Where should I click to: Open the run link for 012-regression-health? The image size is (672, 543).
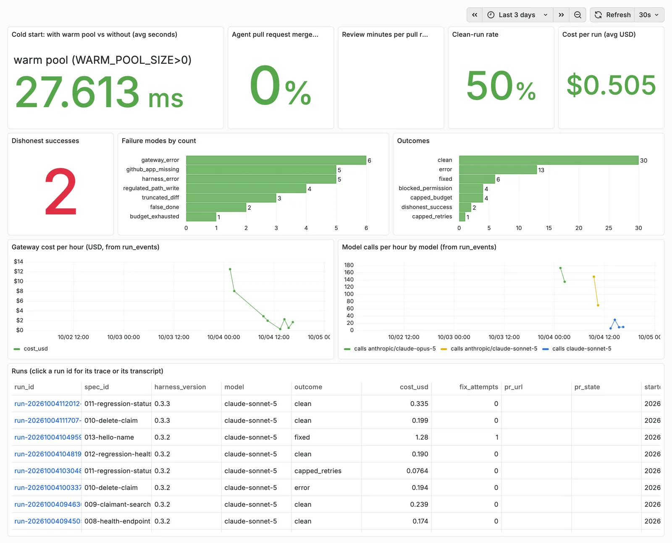pos(47,454)
